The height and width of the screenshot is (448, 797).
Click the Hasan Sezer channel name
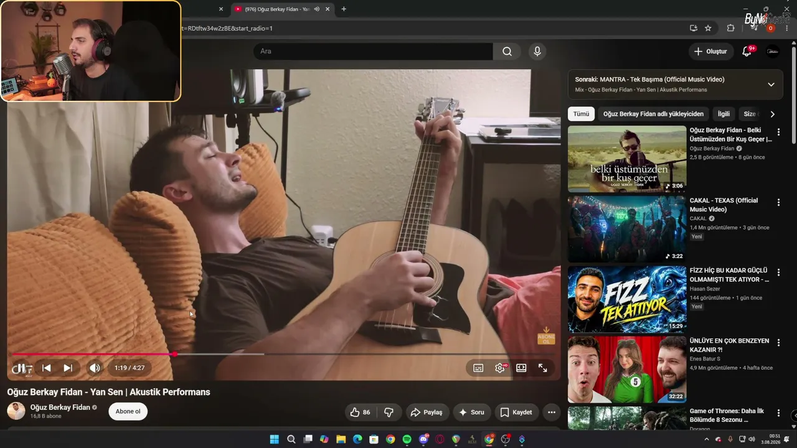(x=706, y=289)
